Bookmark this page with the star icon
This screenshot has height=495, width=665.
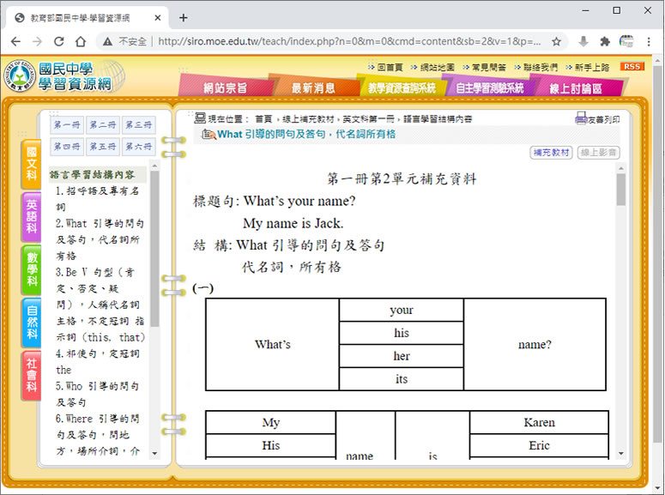(556, 41)
